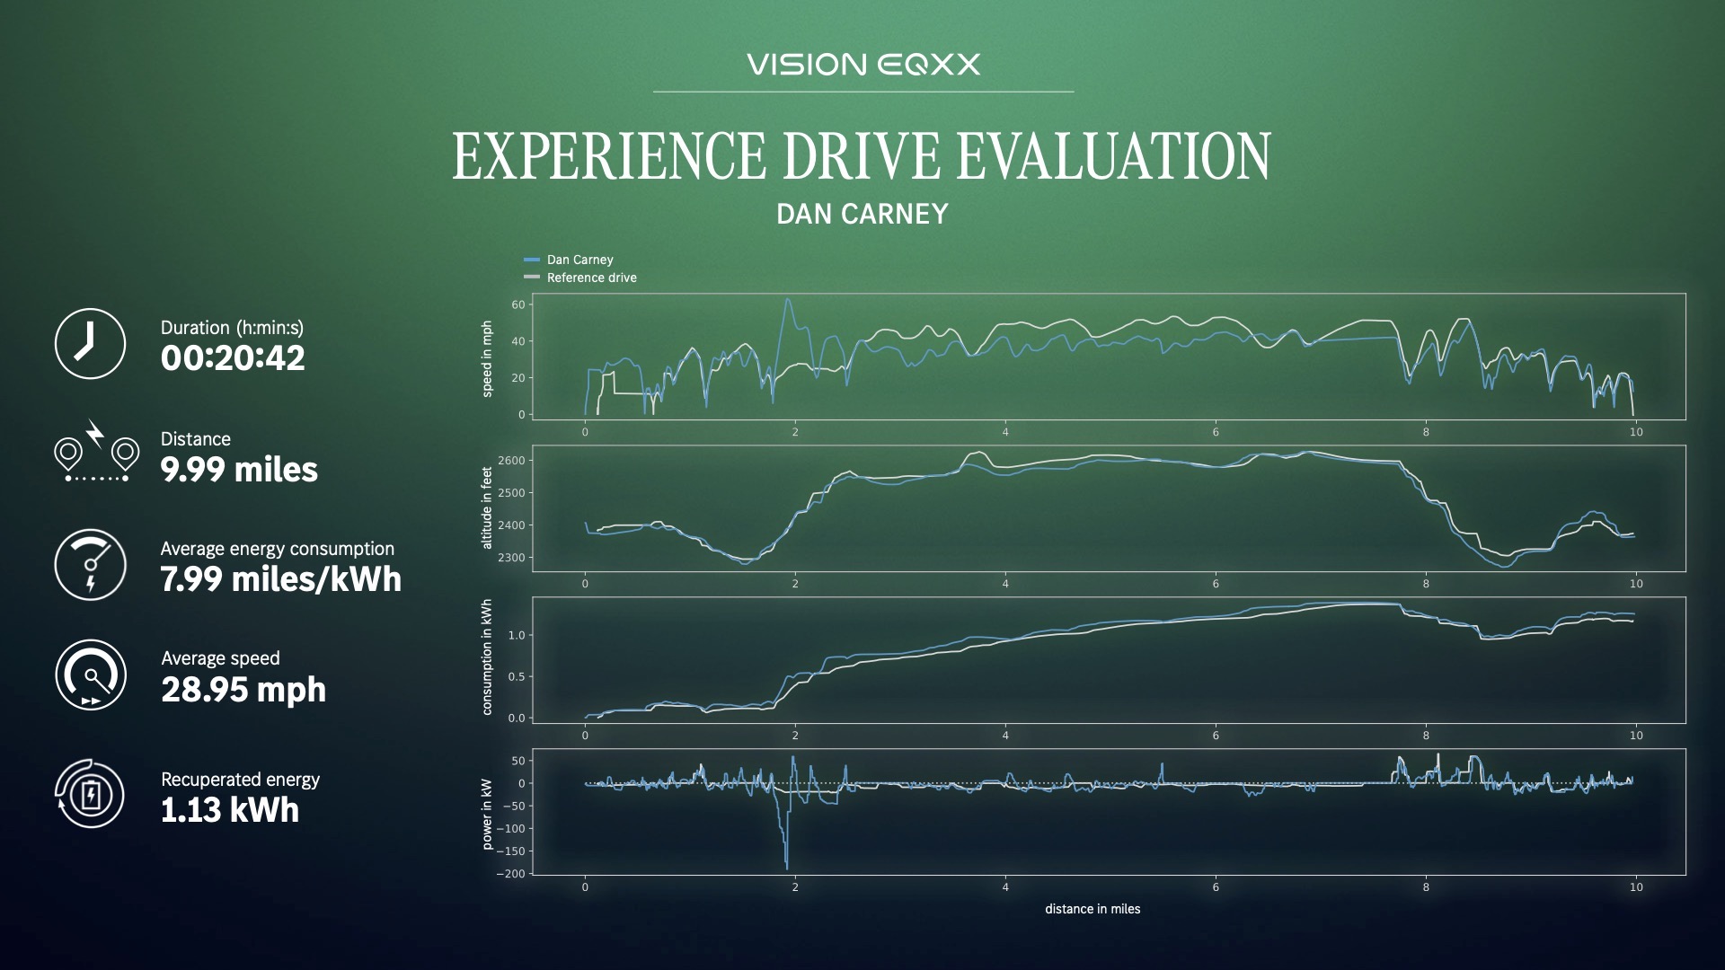
Task: Click the recuperated energy battery icon
Action: pos(90,795)
